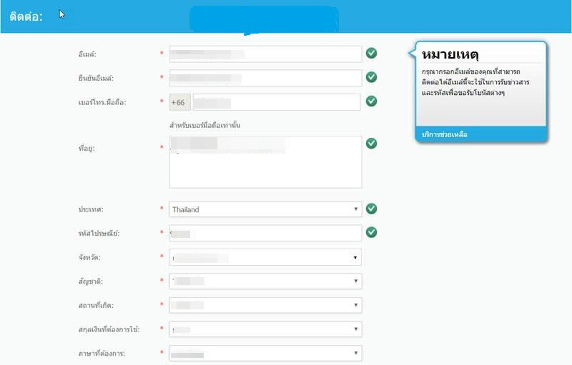Screen dimensions: 572x365
Task: Open the สัญชาติ nationality dropdown
Action: pyautogui.click(x=265, y=281)
